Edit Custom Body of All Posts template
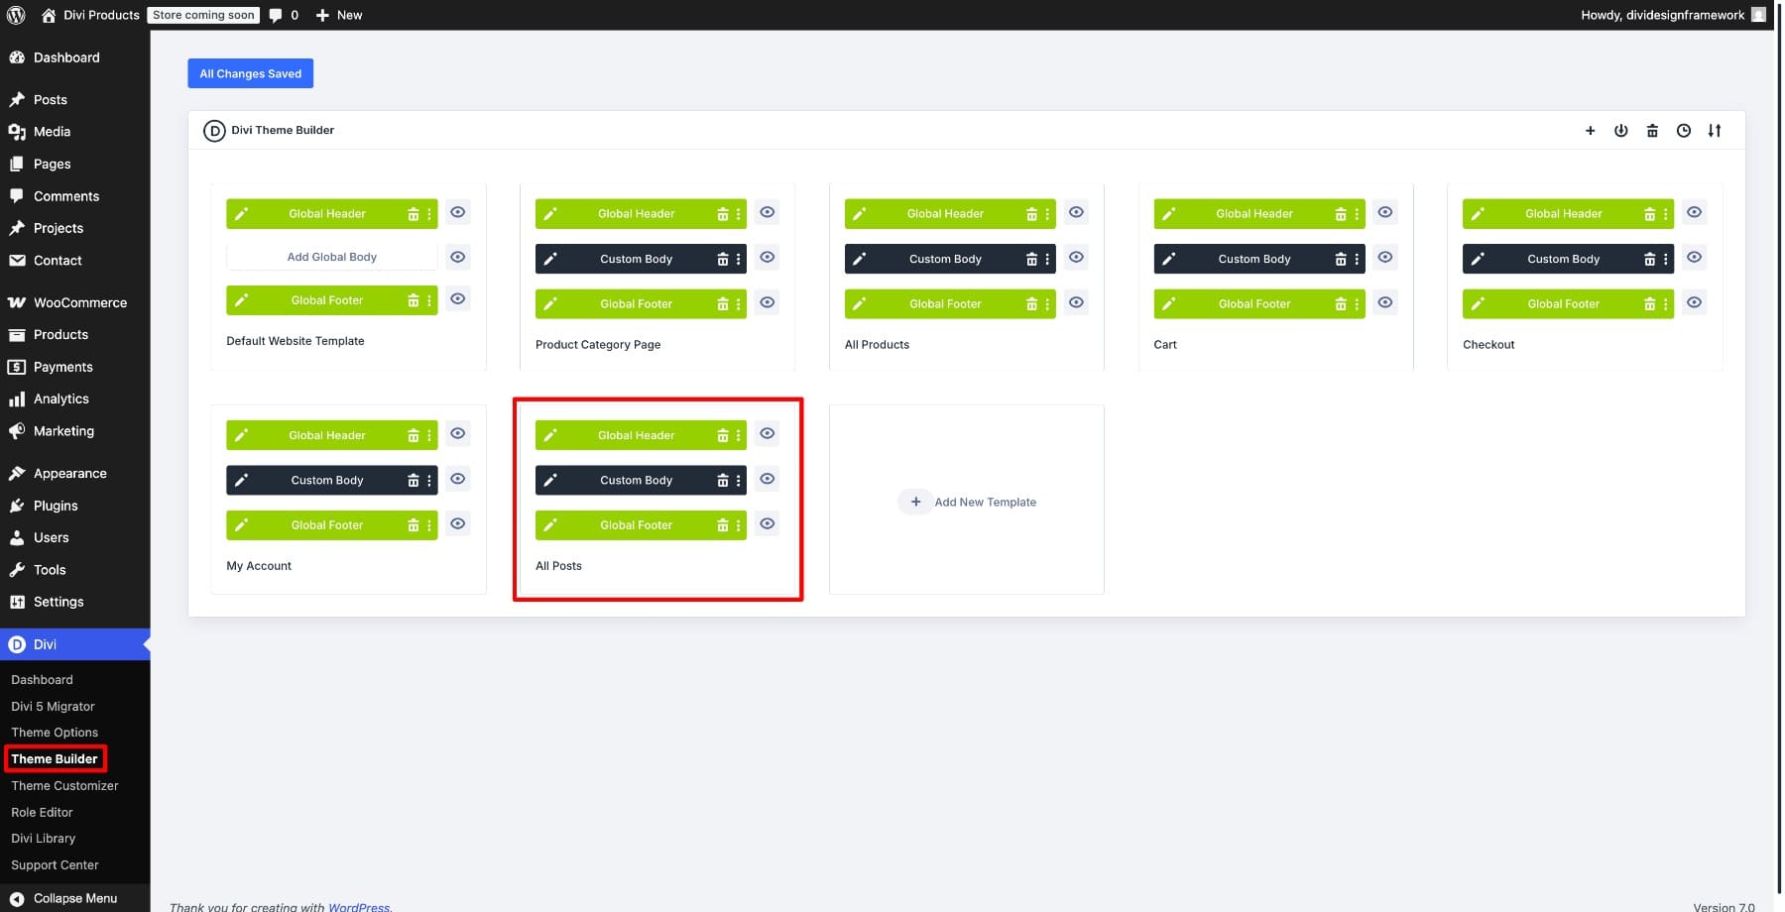Screen dimensions: 1785x912 [x=550, y=481]
